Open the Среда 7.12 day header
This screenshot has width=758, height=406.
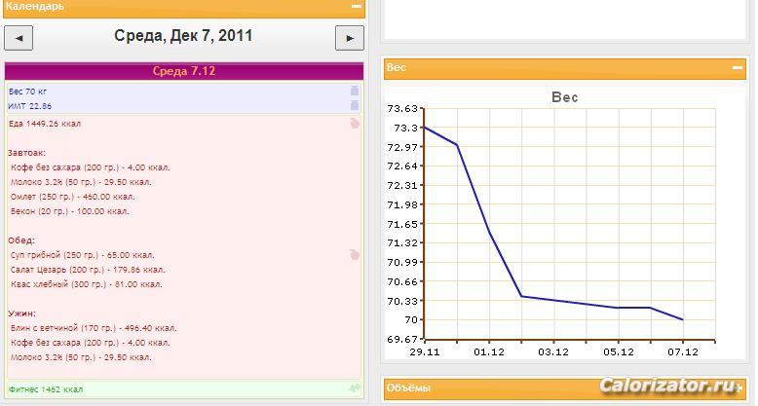coord(184,71)
